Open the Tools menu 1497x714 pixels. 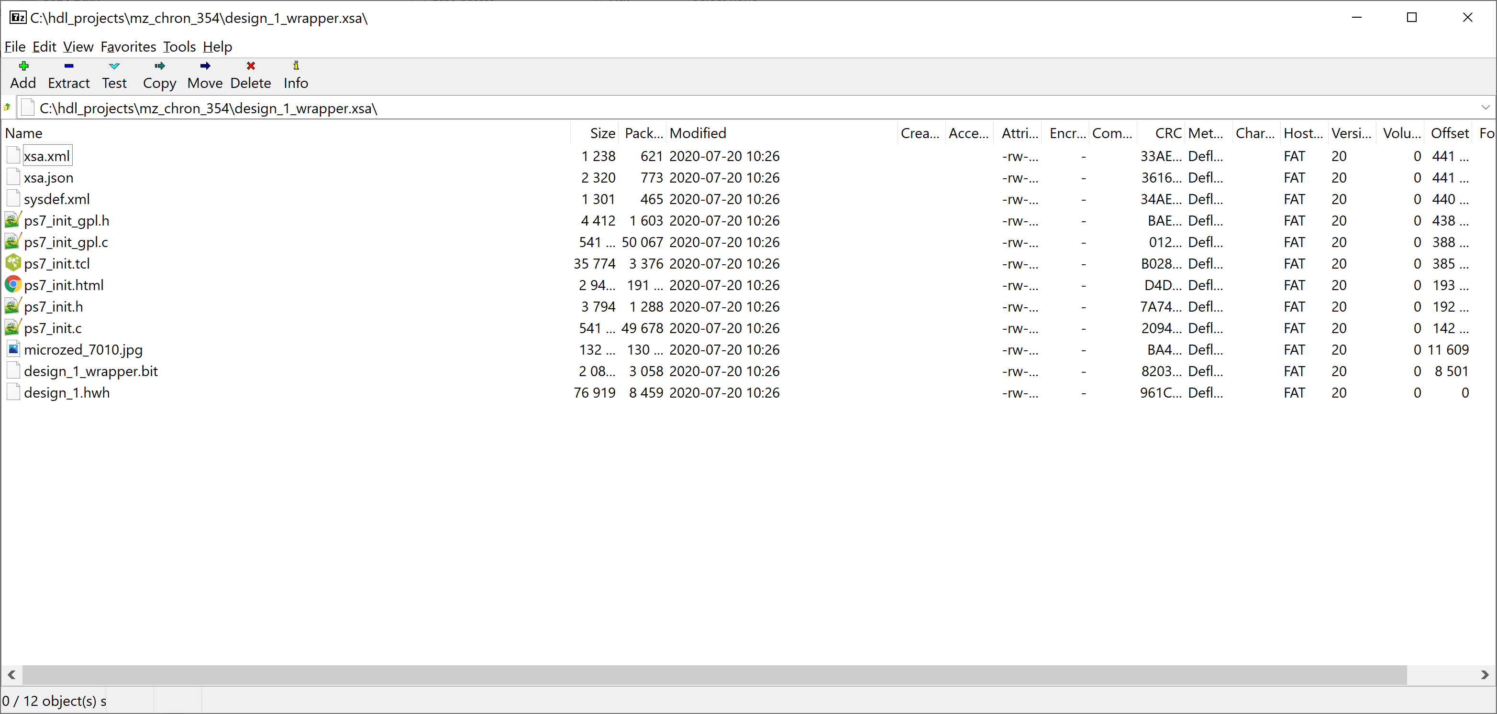click(179, 46)
